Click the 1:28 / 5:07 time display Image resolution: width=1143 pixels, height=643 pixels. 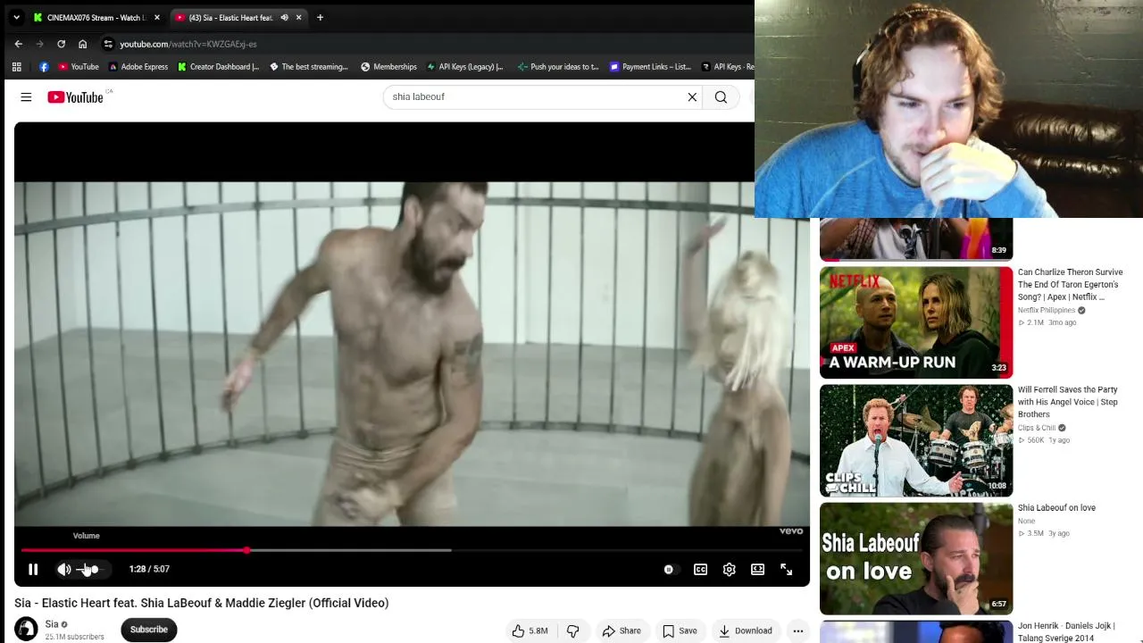coord(149,569)
